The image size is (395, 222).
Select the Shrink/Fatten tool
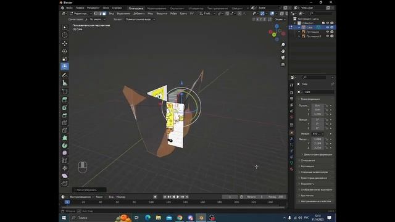tap(65, 168)
